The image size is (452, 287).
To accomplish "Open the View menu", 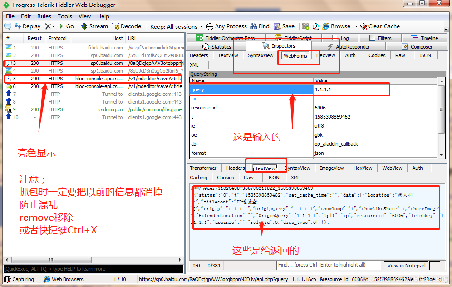I will pyautogui.click(x=84, y=16).
